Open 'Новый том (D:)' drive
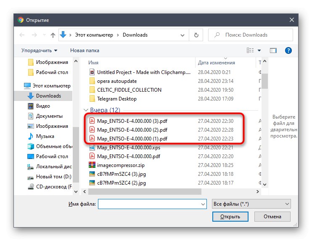312x241 pixels. 49,177
